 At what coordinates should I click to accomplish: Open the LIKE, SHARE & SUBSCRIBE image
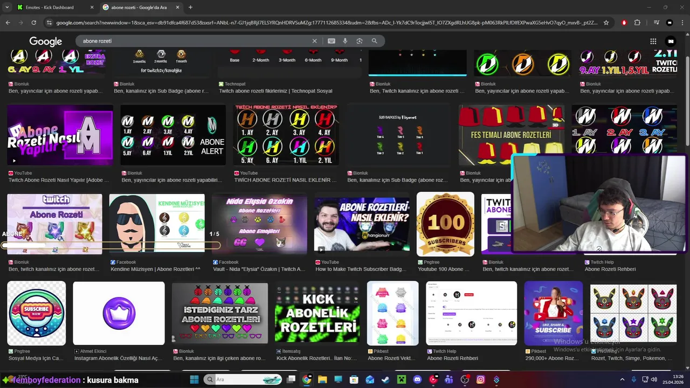point(553,313)
